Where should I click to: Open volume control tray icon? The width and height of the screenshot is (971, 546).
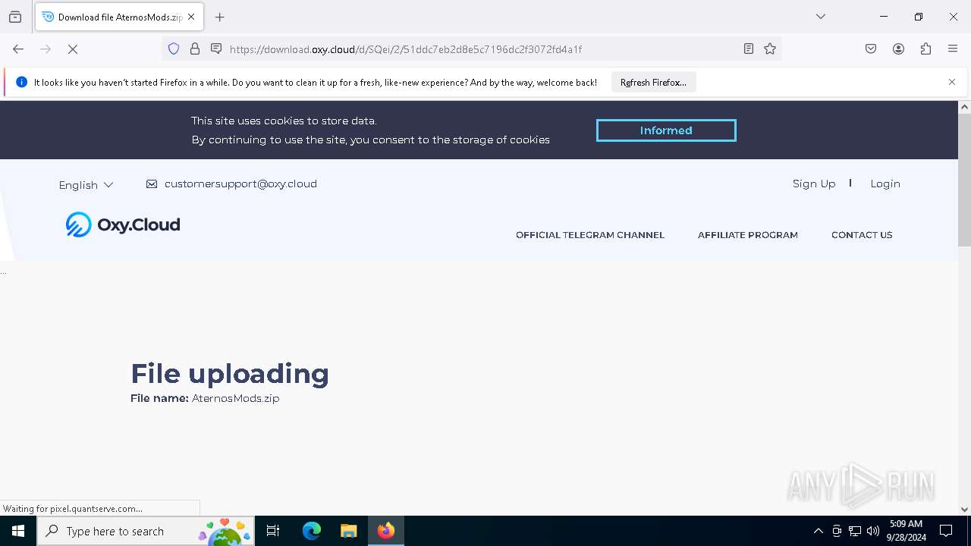click(873, 531)
